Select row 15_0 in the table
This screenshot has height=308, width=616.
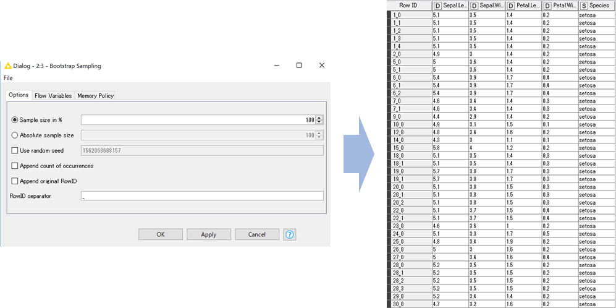point(501,148)
